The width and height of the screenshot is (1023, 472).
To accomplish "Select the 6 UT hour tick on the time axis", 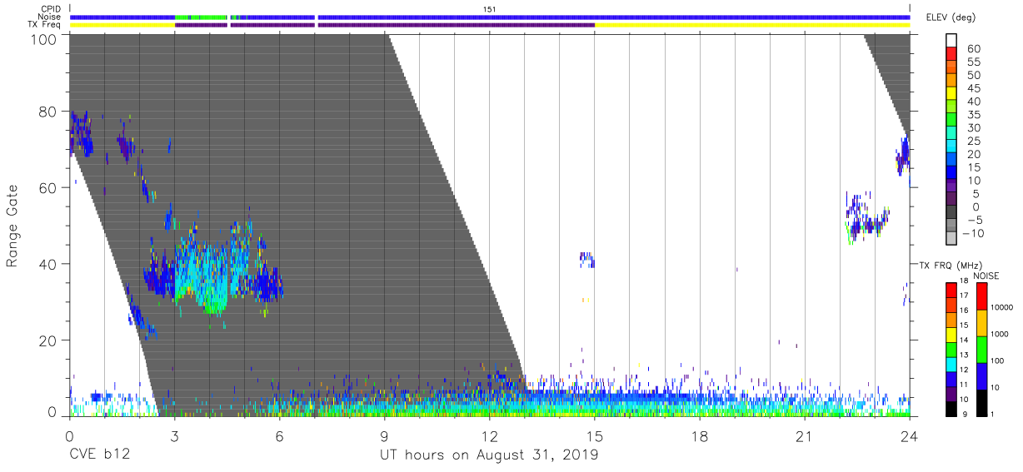I will [x=279, y=436].
